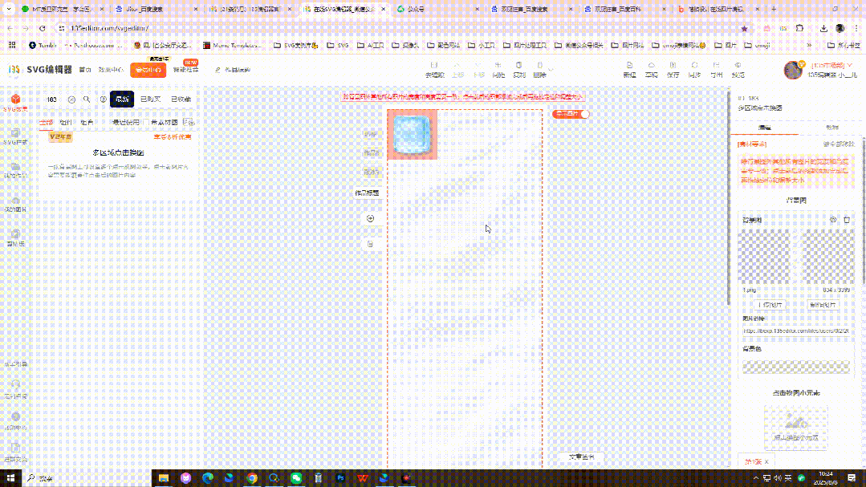Click the 图片链接 URL input field
866x487 pixels.
click(x=796, y=333)
